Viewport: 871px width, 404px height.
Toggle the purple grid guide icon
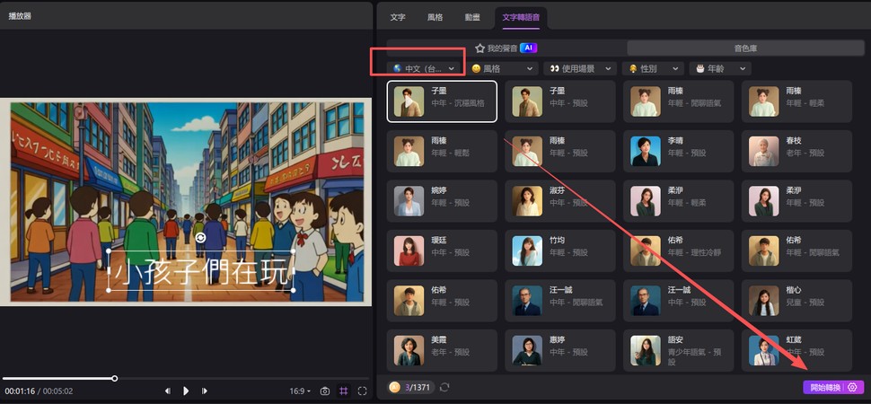pyautogui.click(x=344, y=391)
